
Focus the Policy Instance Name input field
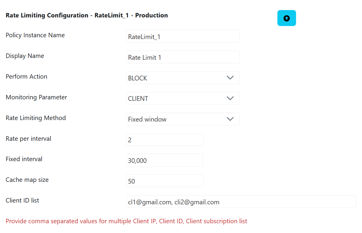183,36
